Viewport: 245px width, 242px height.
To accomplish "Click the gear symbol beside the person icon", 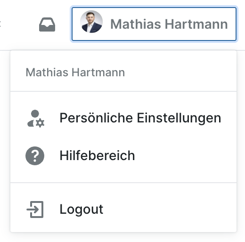I will pyautogui.click(x=40, y=123).
